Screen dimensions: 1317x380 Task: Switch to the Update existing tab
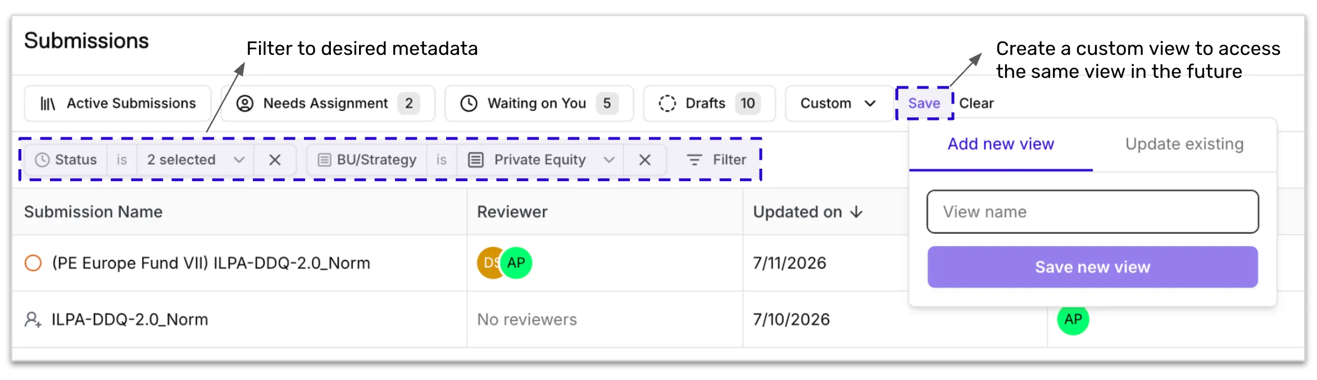click(1184, 145)
